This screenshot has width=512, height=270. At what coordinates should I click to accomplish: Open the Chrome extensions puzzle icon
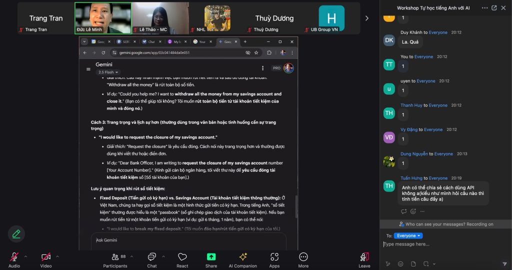click(269, 52)
